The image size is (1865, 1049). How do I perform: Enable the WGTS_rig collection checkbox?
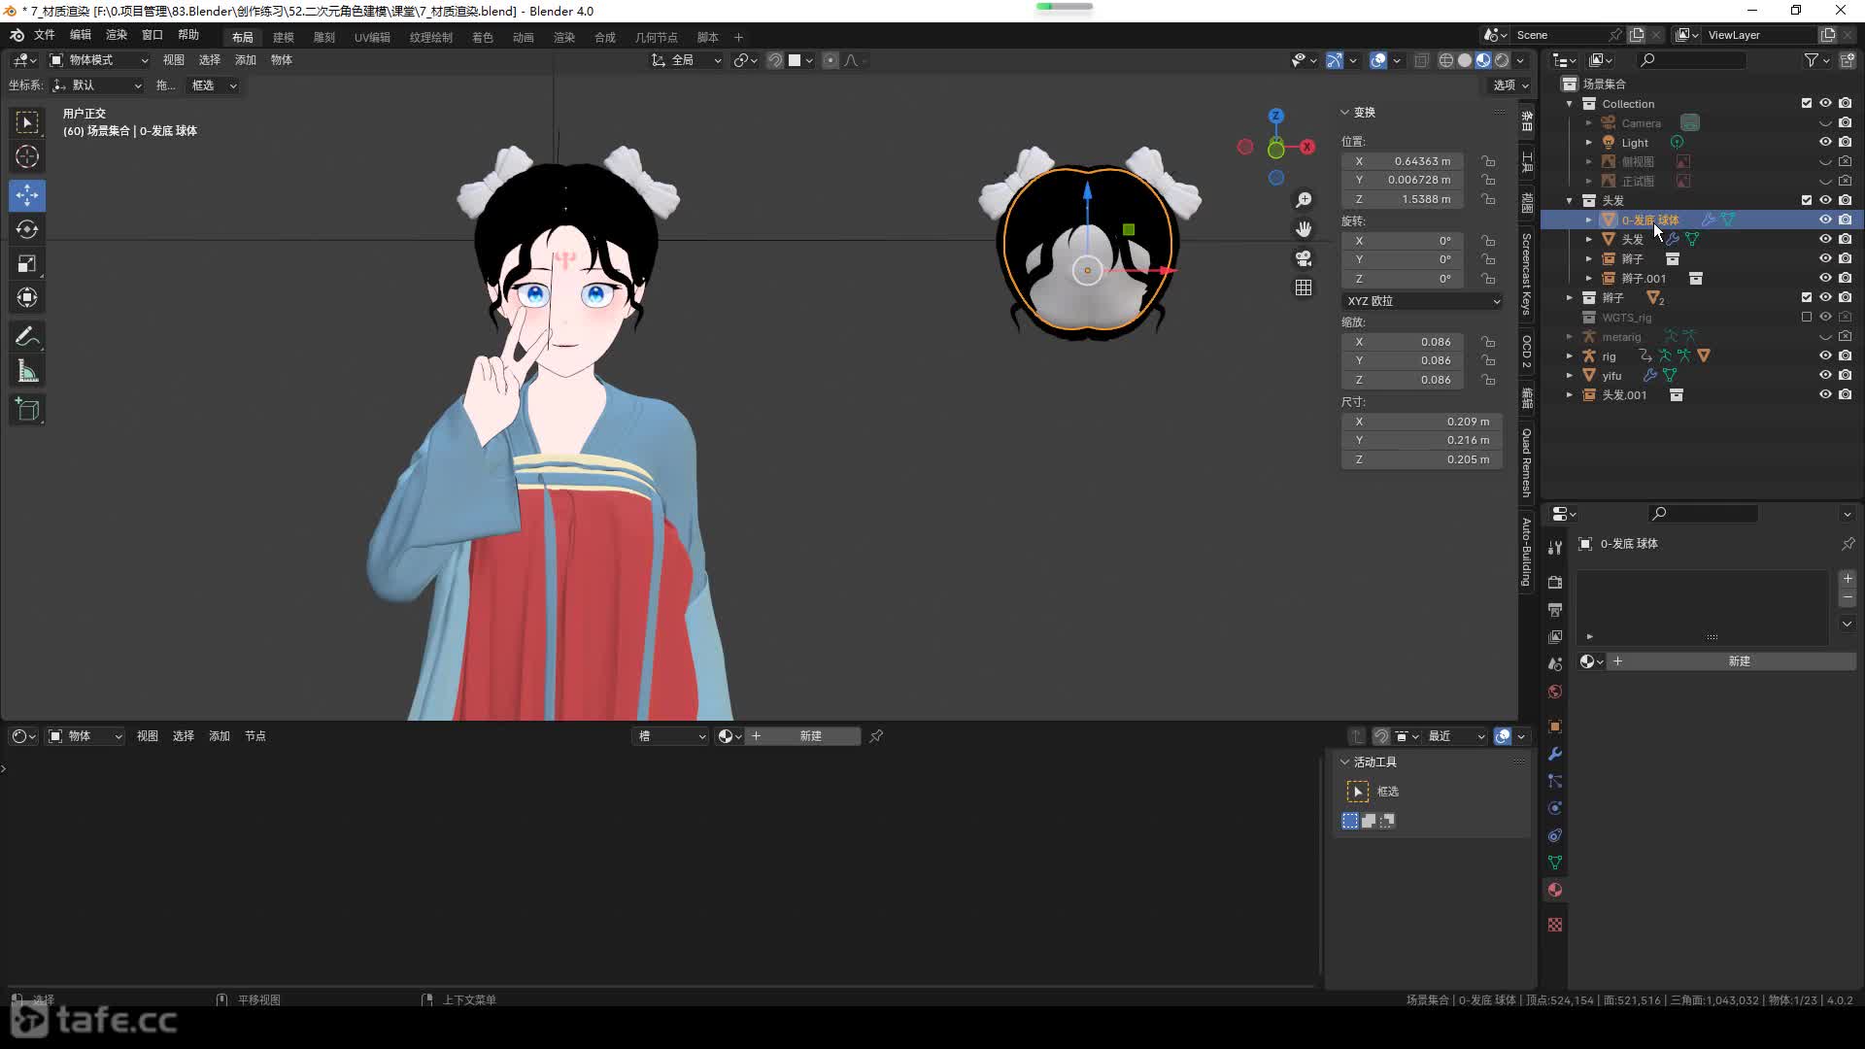[1807, 317]
